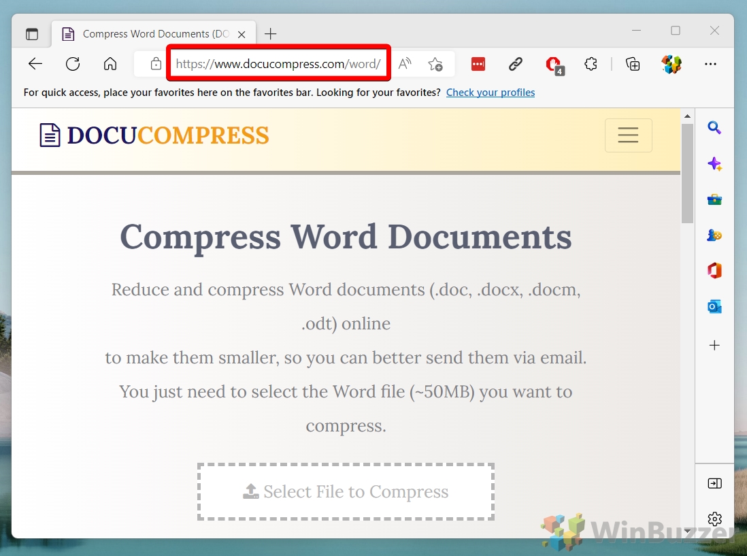
Task: Click the link chain extension icon
Action: (516, 64)
